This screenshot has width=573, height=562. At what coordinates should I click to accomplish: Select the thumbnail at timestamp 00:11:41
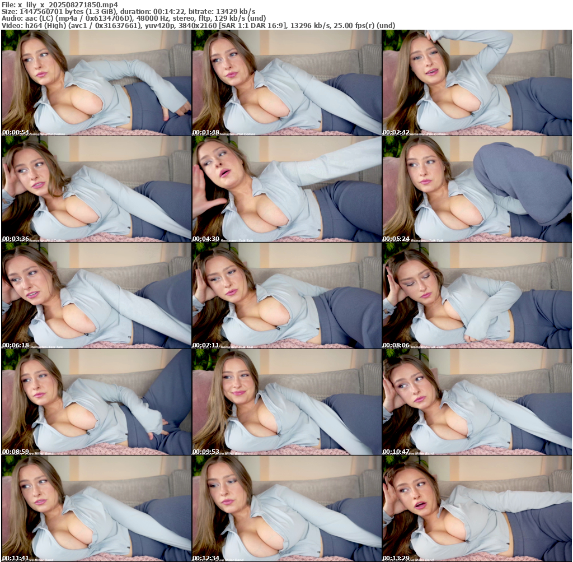(x=96, y=509)
